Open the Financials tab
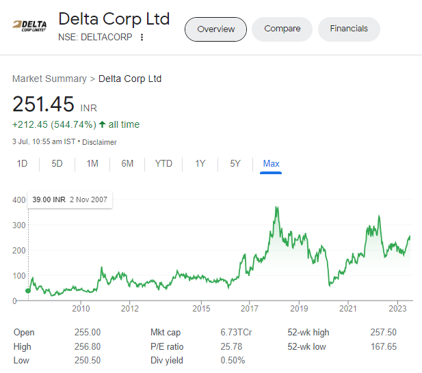The width and height of the screenshot is (422, 373). (349, 29)
